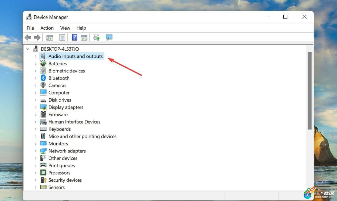337x201 pixels.
Task: Maximize the Device Manager window
Action: [285, 17]
